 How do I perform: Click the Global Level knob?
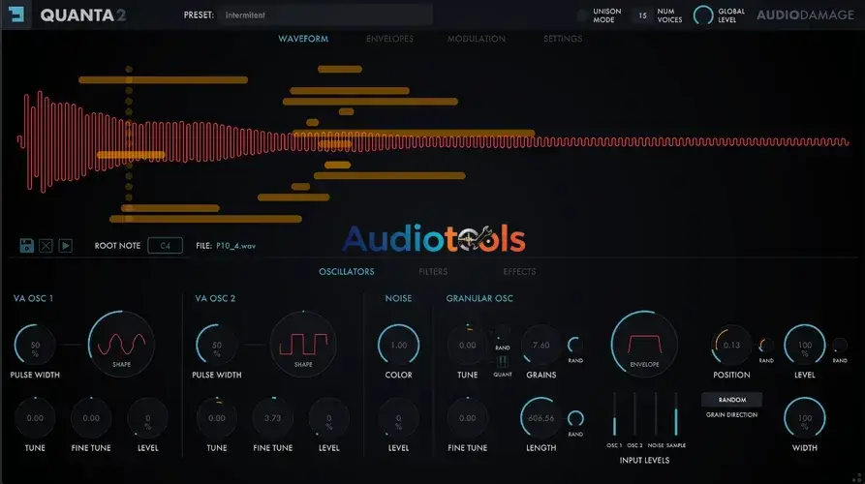703,15
